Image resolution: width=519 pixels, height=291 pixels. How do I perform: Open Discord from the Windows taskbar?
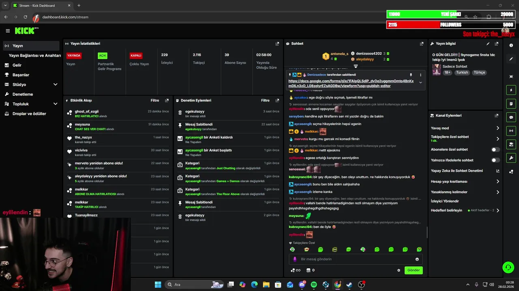(302, 285)
